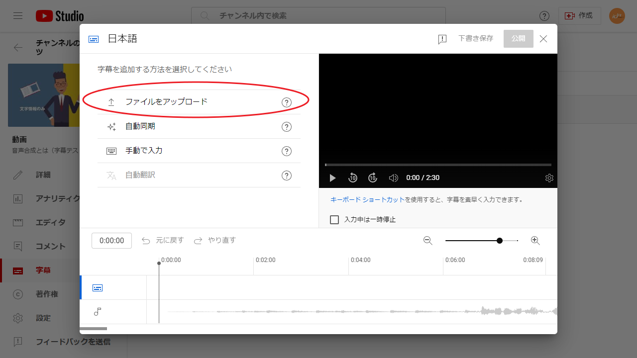Click やり直す redo
Screen dimensions: 637x358
pos(214,240)
